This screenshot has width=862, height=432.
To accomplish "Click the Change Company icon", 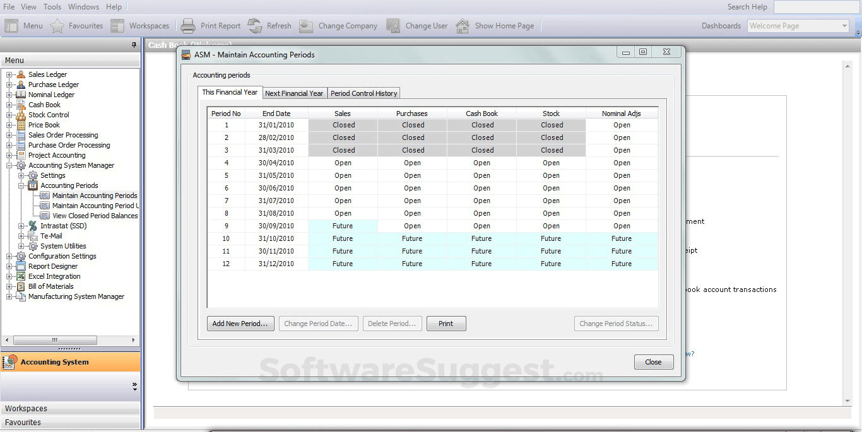I will tap(306, 26).
